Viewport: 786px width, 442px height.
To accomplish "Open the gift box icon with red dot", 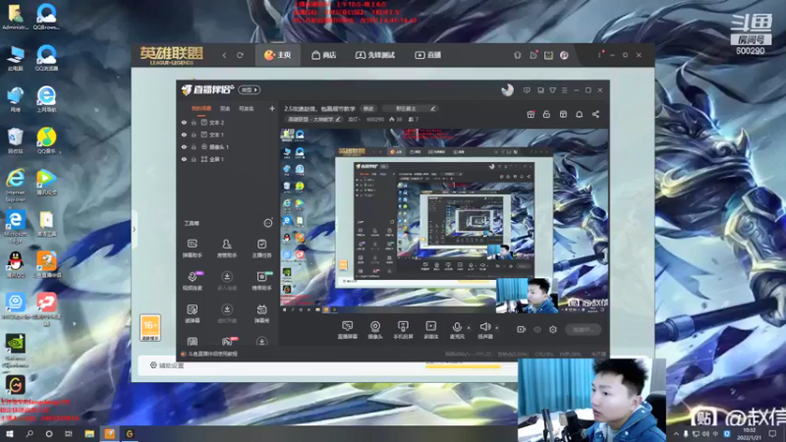I will pos(531,114).
